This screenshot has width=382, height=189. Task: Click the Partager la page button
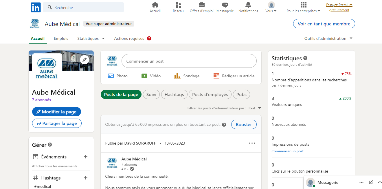tap(57, 123)
